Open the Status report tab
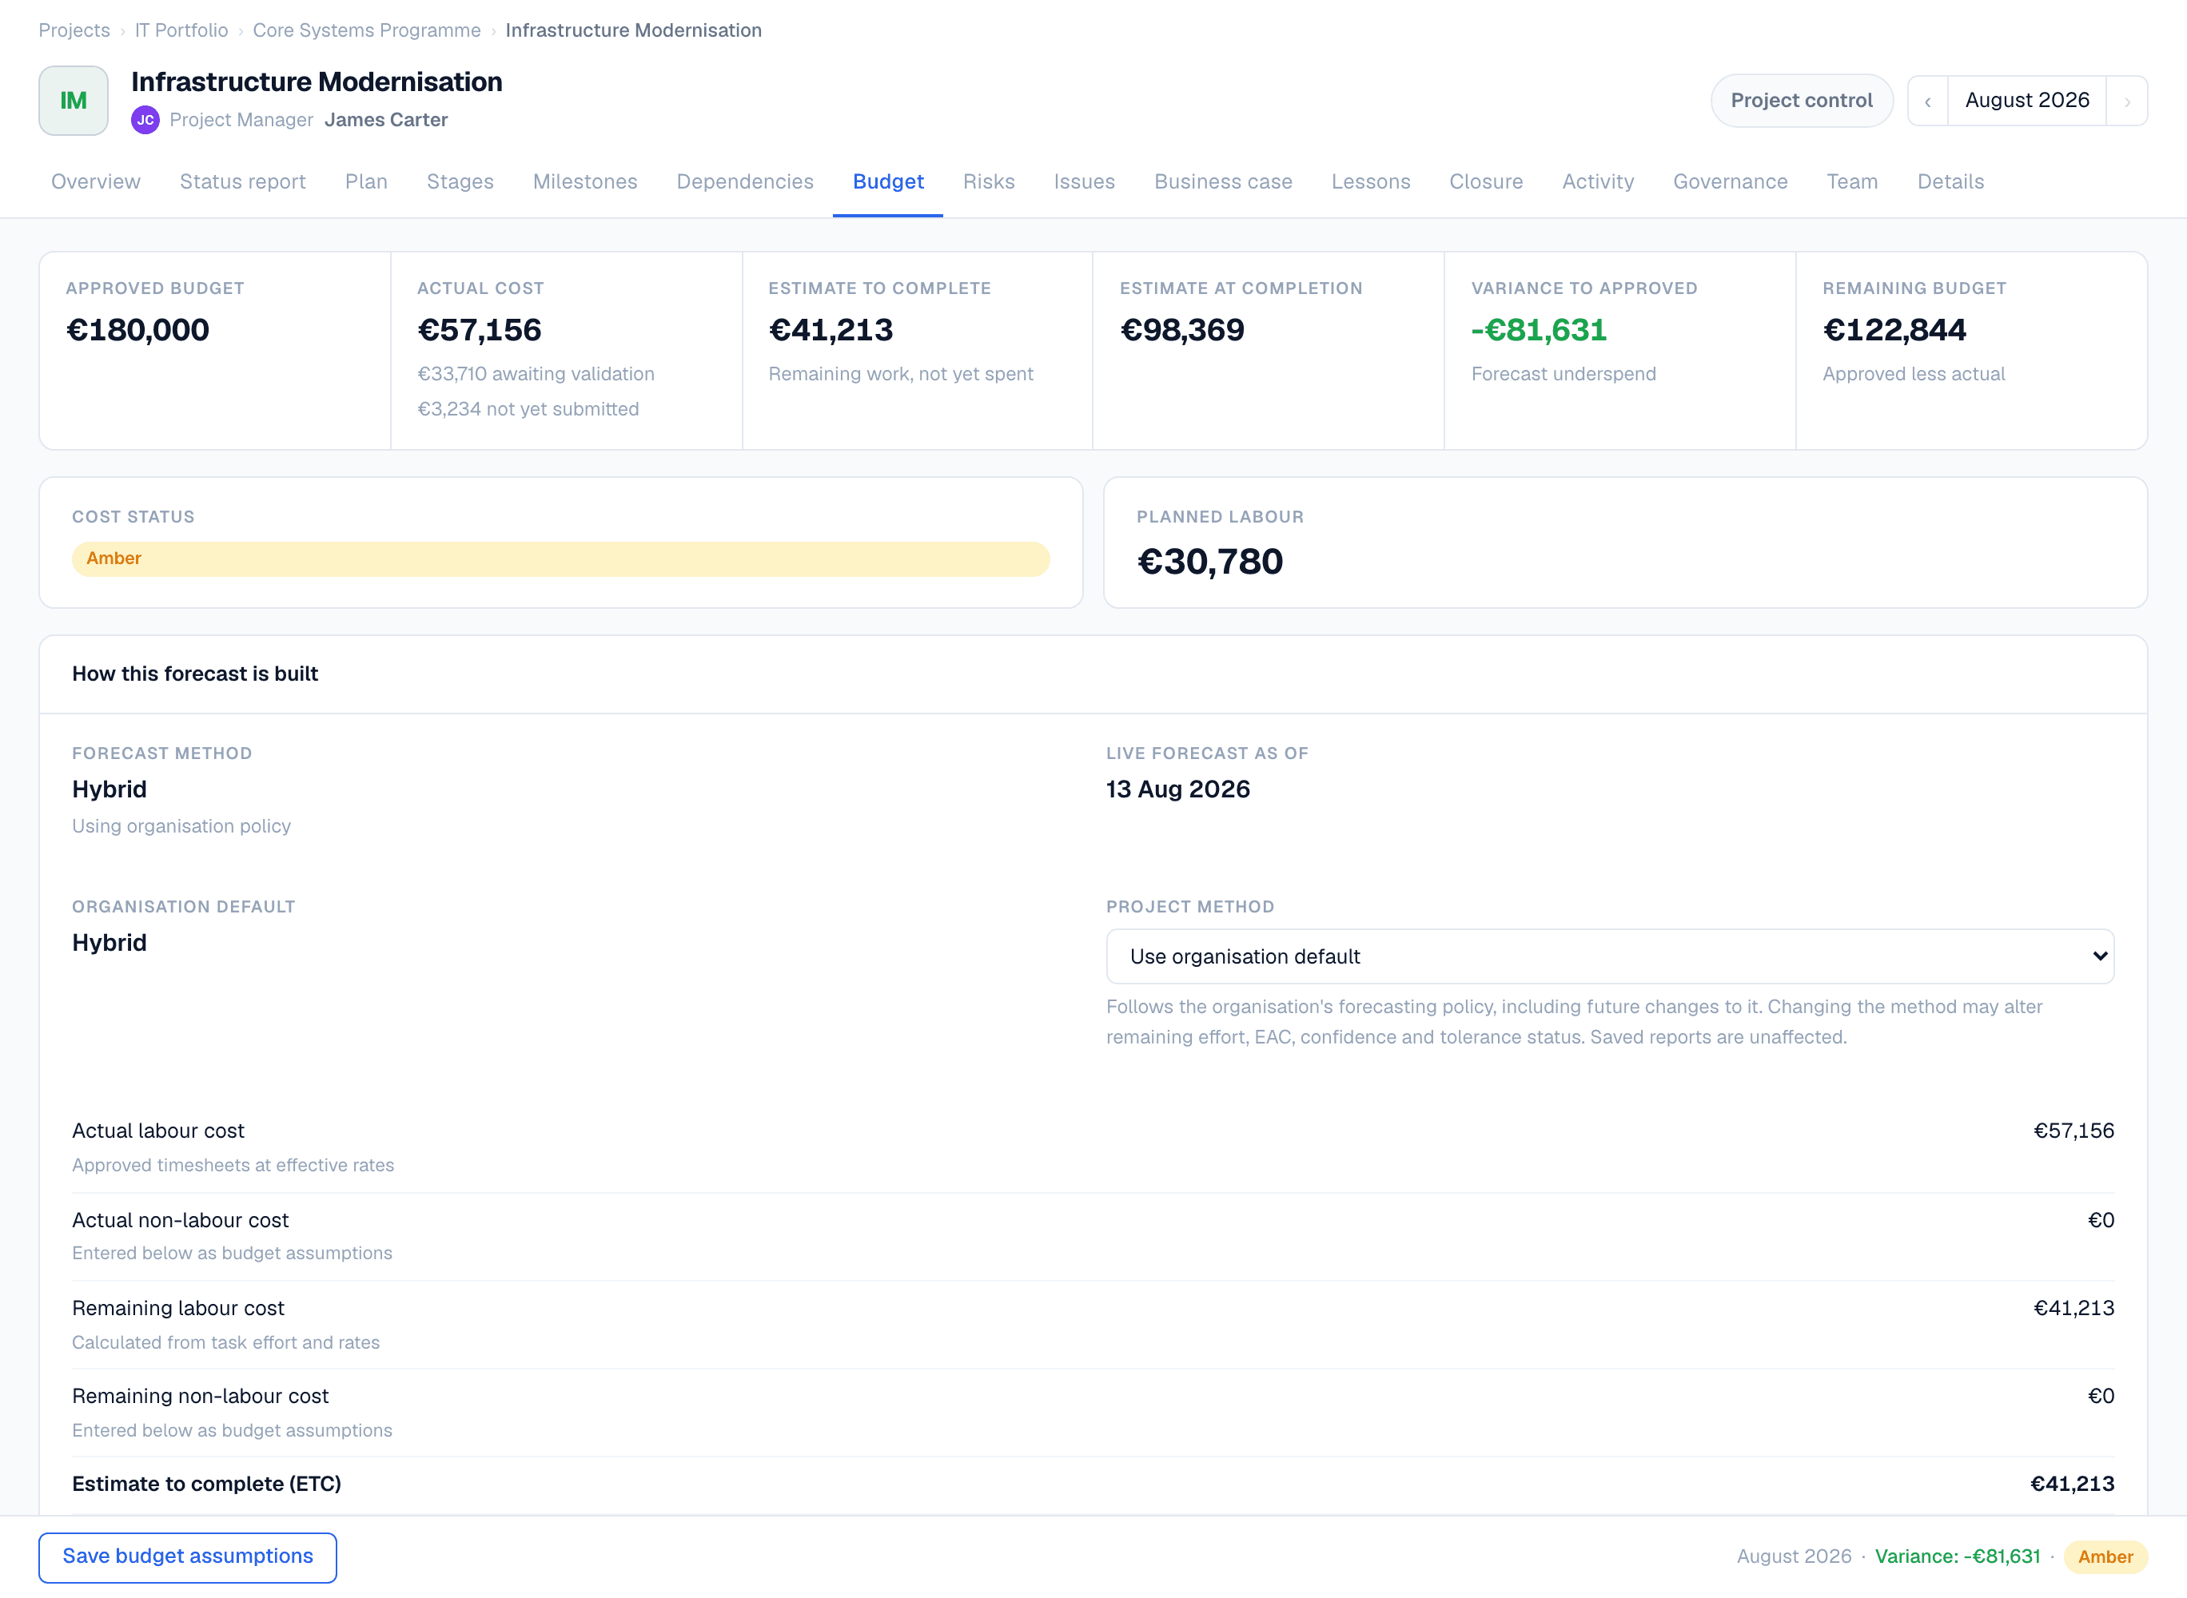2187x1598 pixels. [243, 182]
